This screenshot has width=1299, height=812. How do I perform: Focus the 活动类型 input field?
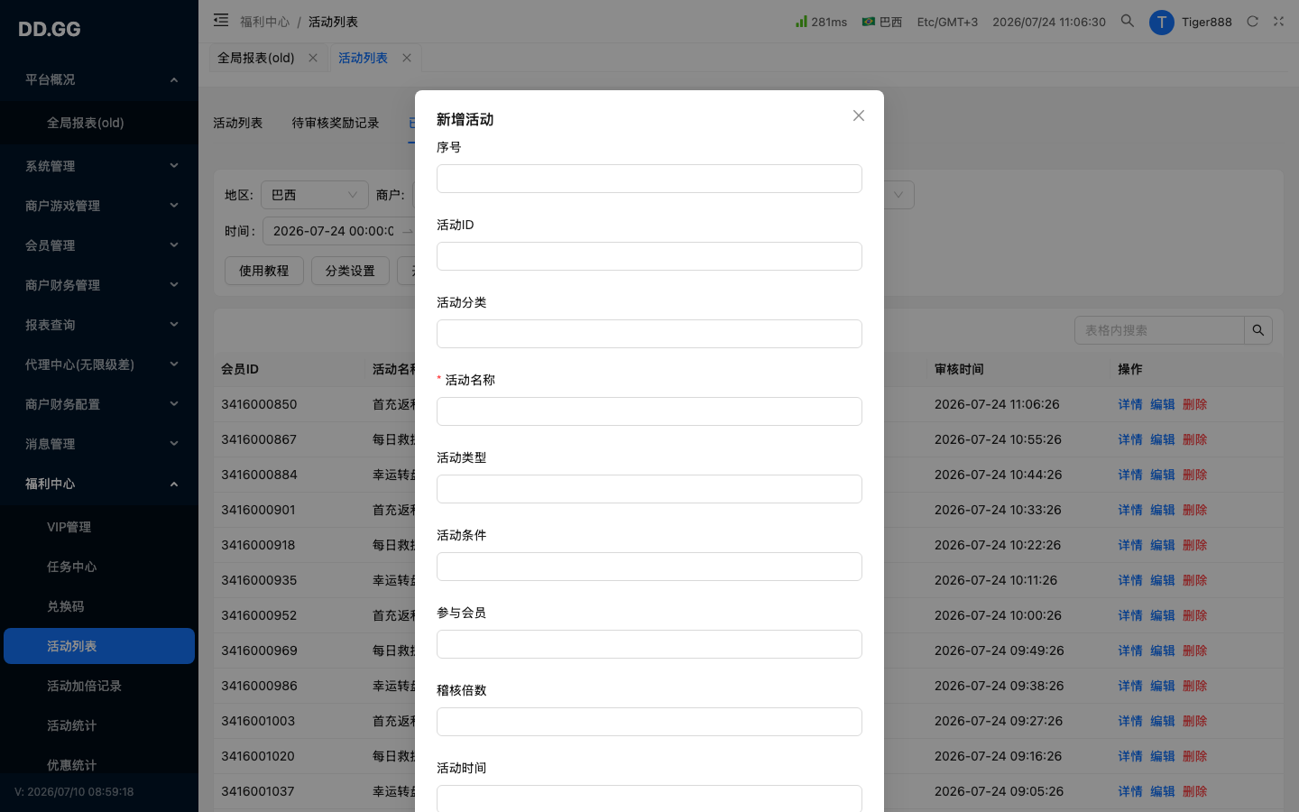pos(649,489)
